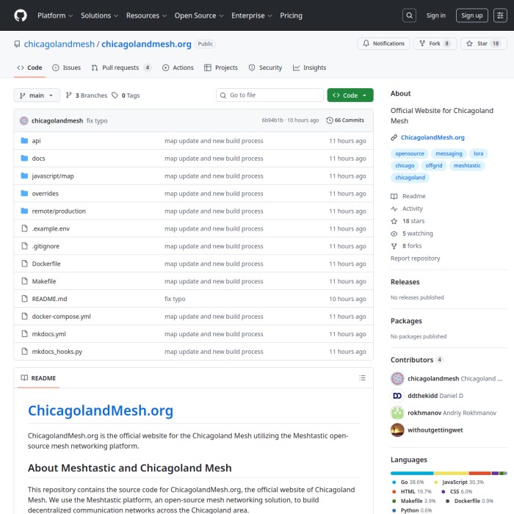Click rokhmanov's contributor avatar

(397, 413)
